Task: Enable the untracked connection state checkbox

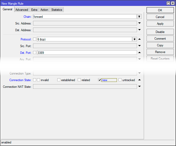Action: (120, 80)
